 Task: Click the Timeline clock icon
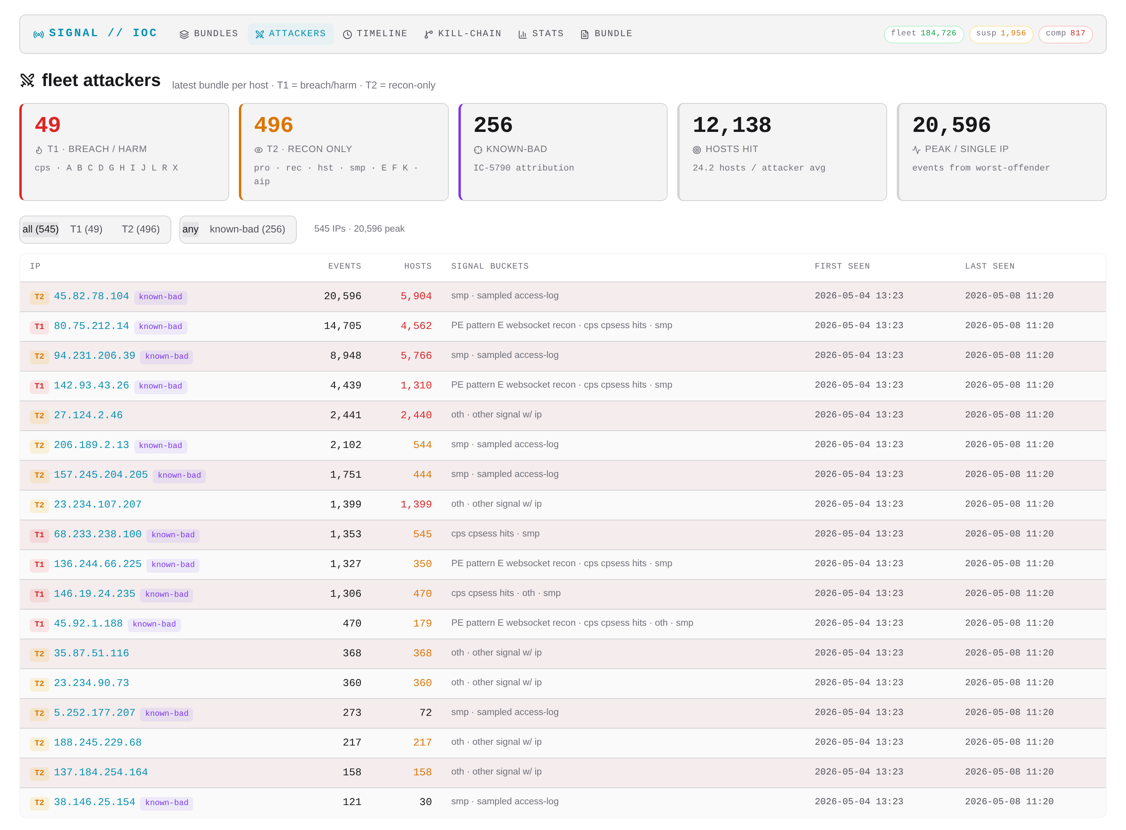(x=347, y=34)
